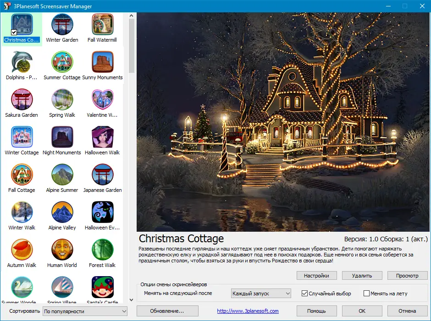Click the Просмотр preview button
This screenshot has width=431, height=321.
[407, 276]
